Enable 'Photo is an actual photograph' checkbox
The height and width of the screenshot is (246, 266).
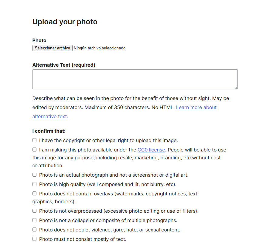point(35,175)
